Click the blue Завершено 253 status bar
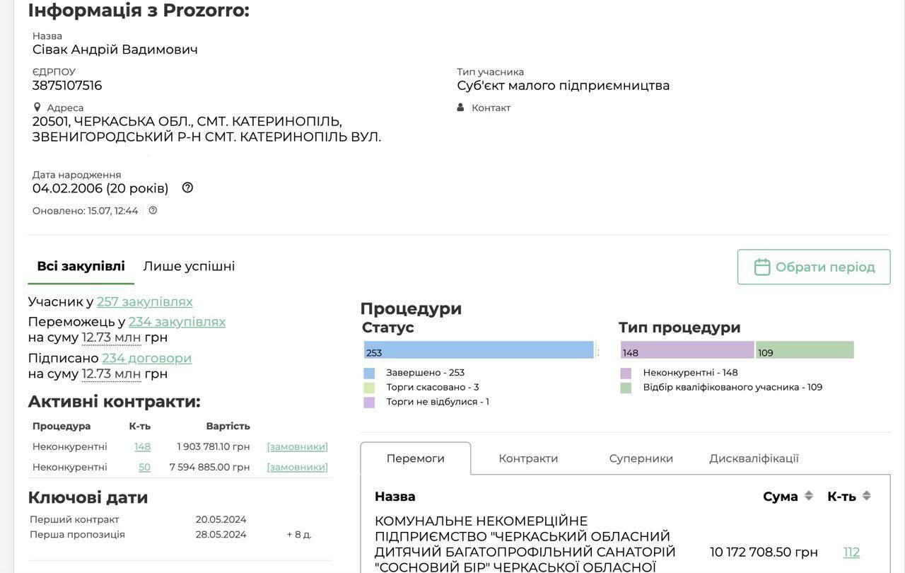 click(x=479, y=350)
